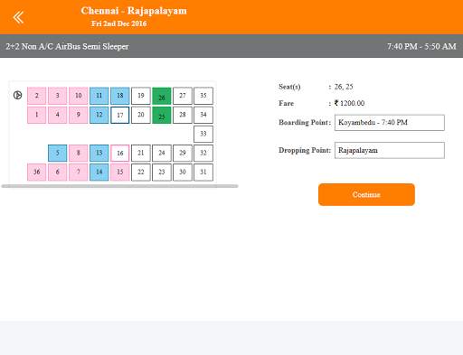Choose seat 4 in pink
The height and width of the screenshot is (355, 463).
[x=58, y=115]
